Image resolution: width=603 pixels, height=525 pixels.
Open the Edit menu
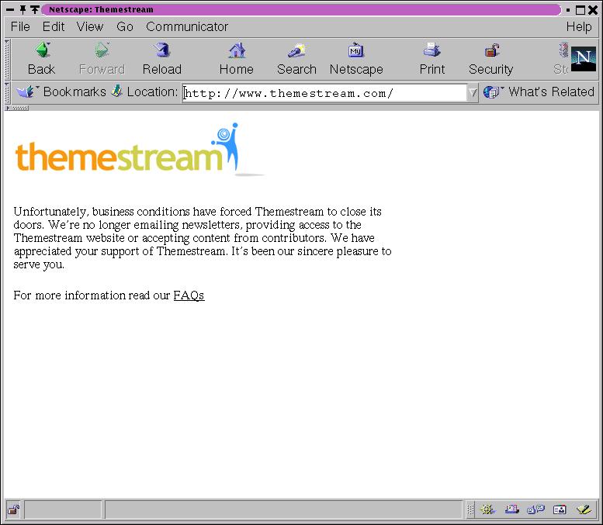54,26
